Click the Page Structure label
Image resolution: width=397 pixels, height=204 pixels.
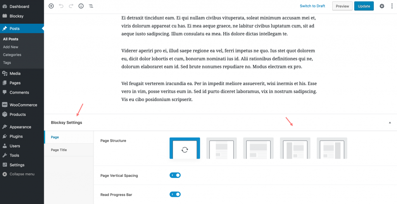click(x=113, y=141)
